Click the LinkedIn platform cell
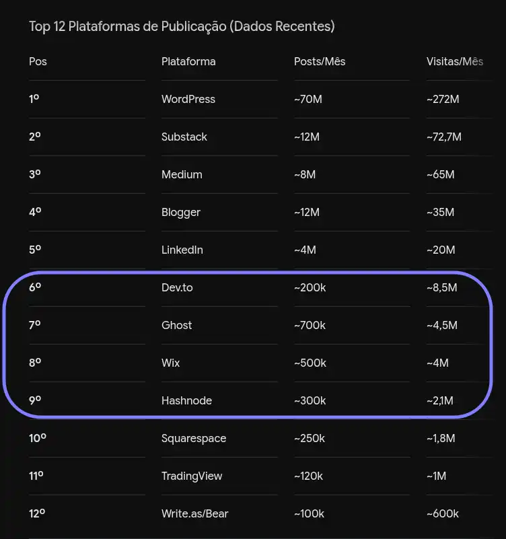Image resolution: width=506 pixels, height=539 pixels. pos(182,250)
